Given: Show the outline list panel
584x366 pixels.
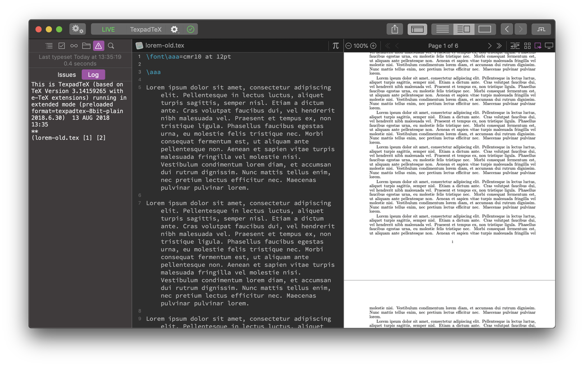Looking at the screenshot, I should (x=49, y=46).
